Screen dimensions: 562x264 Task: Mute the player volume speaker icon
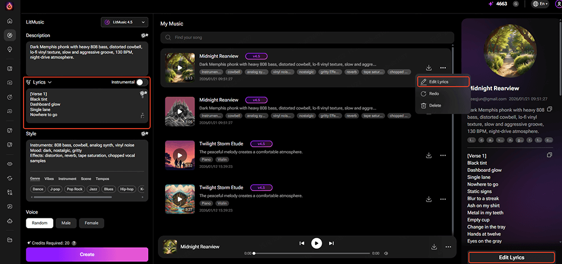click(x=386, y=253)
